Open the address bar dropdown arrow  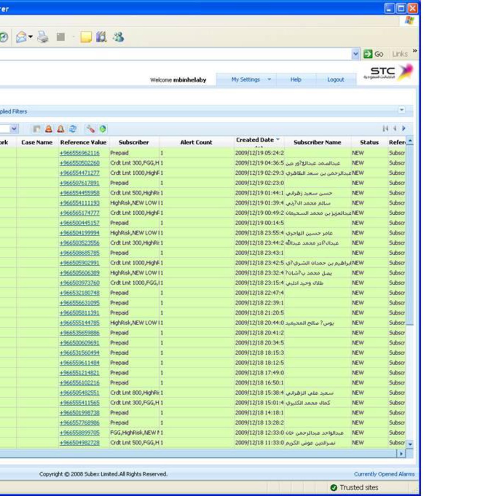tap(355, 54)
